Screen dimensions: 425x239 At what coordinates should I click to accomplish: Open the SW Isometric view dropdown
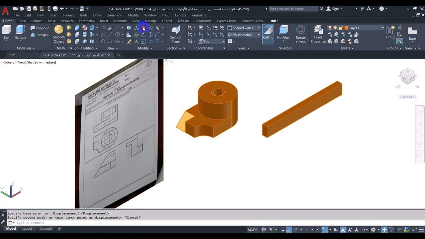(244, 35)
